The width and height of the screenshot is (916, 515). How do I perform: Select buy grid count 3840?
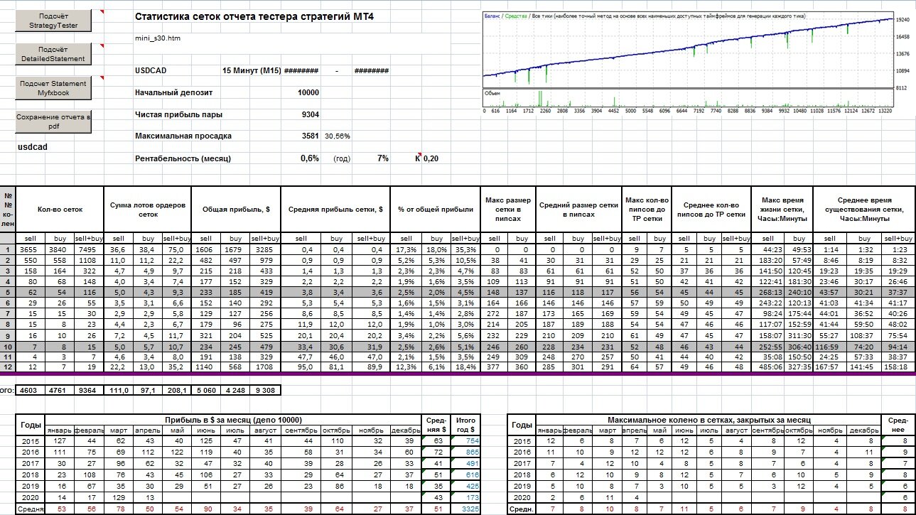60,251
